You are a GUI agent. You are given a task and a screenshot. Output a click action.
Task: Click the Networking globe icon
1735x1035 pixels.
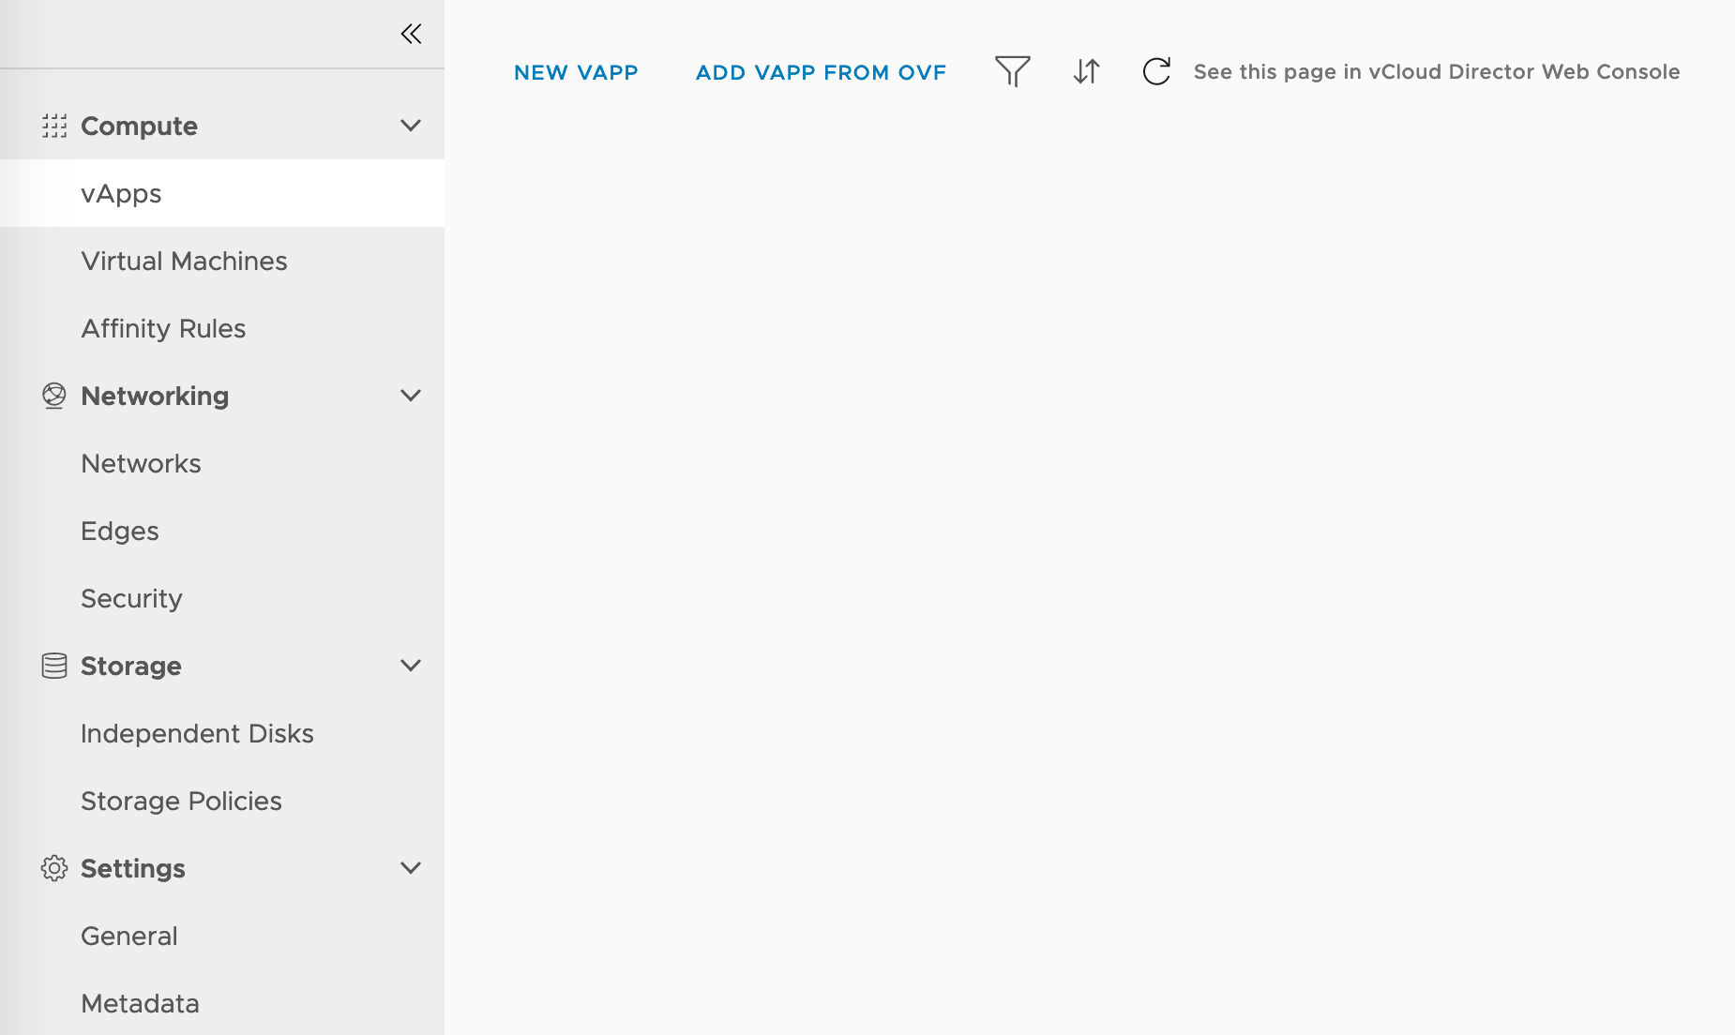(x=53, y=396)
